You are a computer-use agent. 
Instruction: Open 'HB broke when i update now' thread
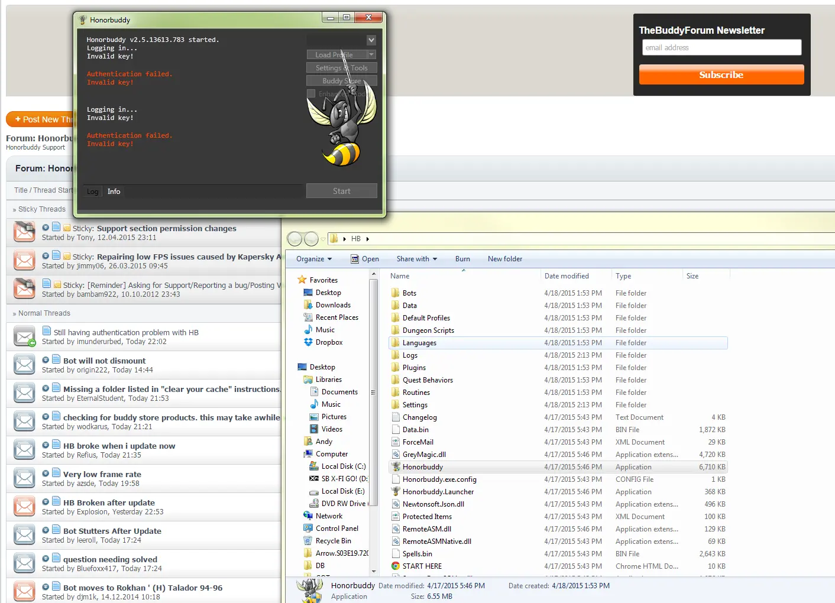click(119, 446)
